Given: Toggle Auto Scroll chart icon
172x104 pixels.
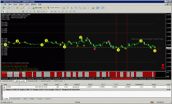Looking at the screenshot, I should (84, 8).
